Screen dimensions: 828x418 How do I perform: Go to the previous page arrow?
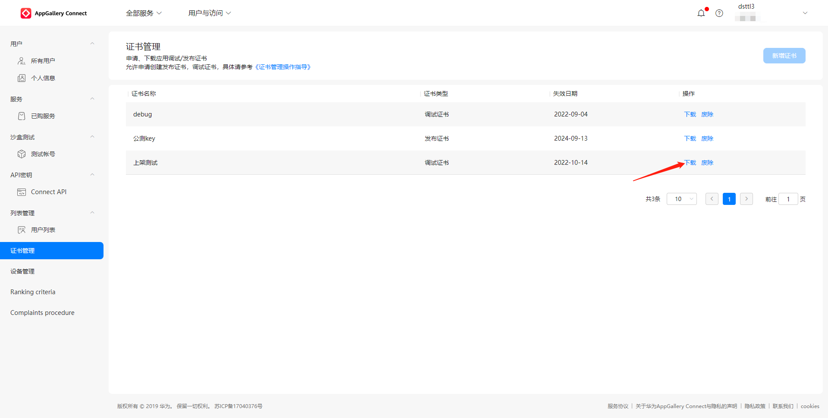712,199
